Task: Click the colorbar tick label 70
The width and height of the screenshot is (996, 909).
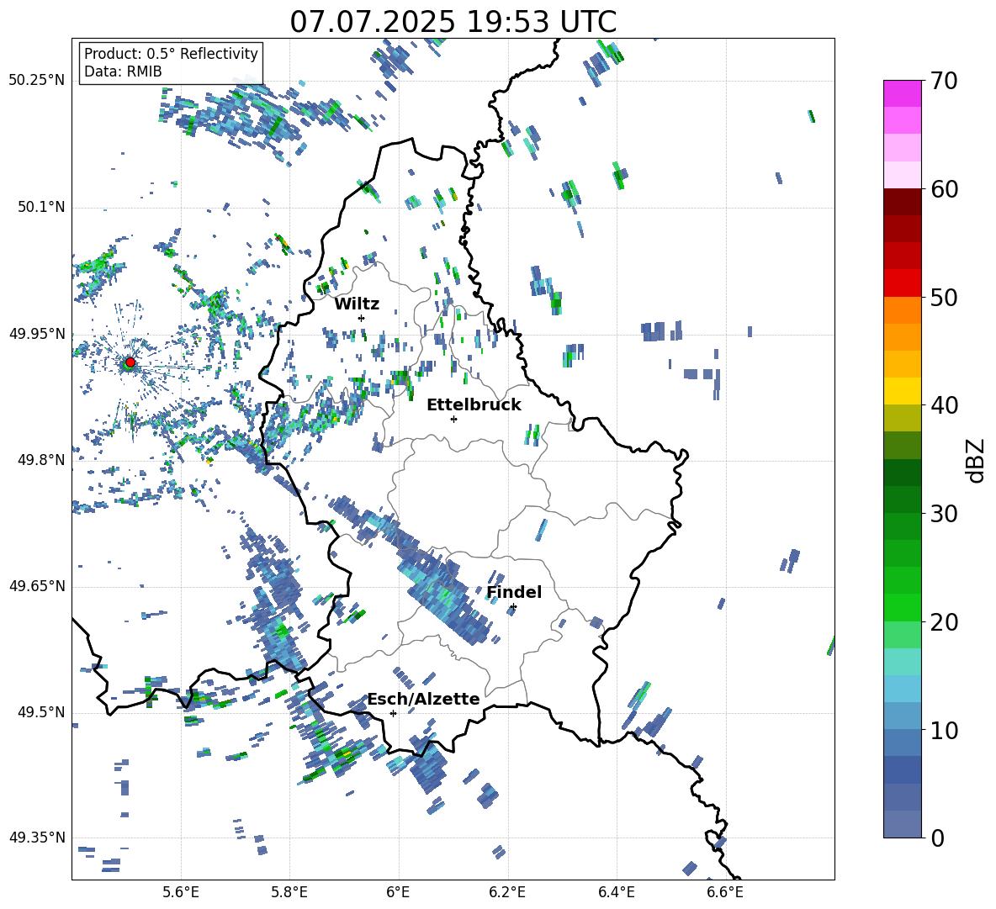Action: pyautogui.click(x=944, y=81)
